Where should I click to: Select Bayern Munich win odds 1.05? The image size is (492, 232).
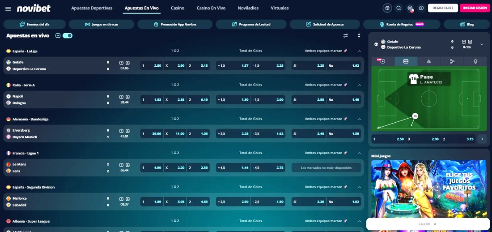point(198,133)
